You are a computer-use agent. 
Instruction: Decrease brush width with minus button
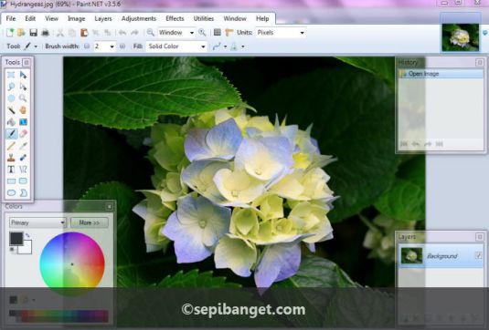coord(87,46)
